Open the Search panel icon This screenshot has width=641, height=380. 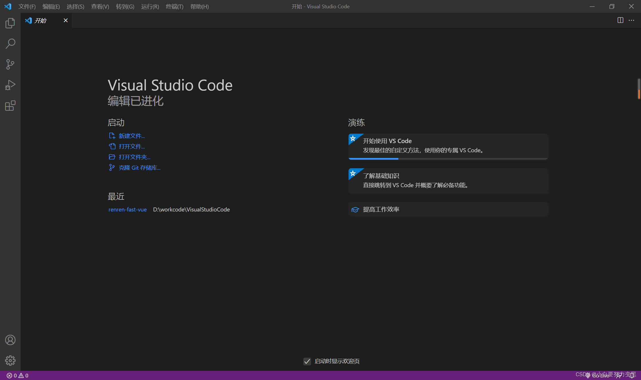[10, 44]
